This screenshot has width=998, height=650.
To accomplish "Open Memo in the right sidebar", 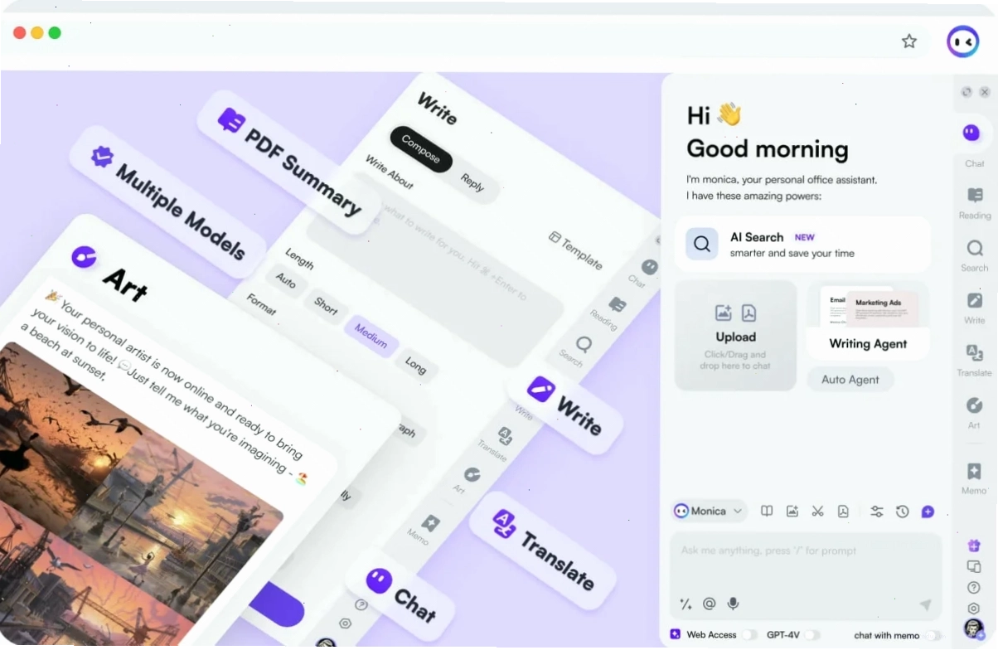I will pyautogui.click(x=974, y=477).
